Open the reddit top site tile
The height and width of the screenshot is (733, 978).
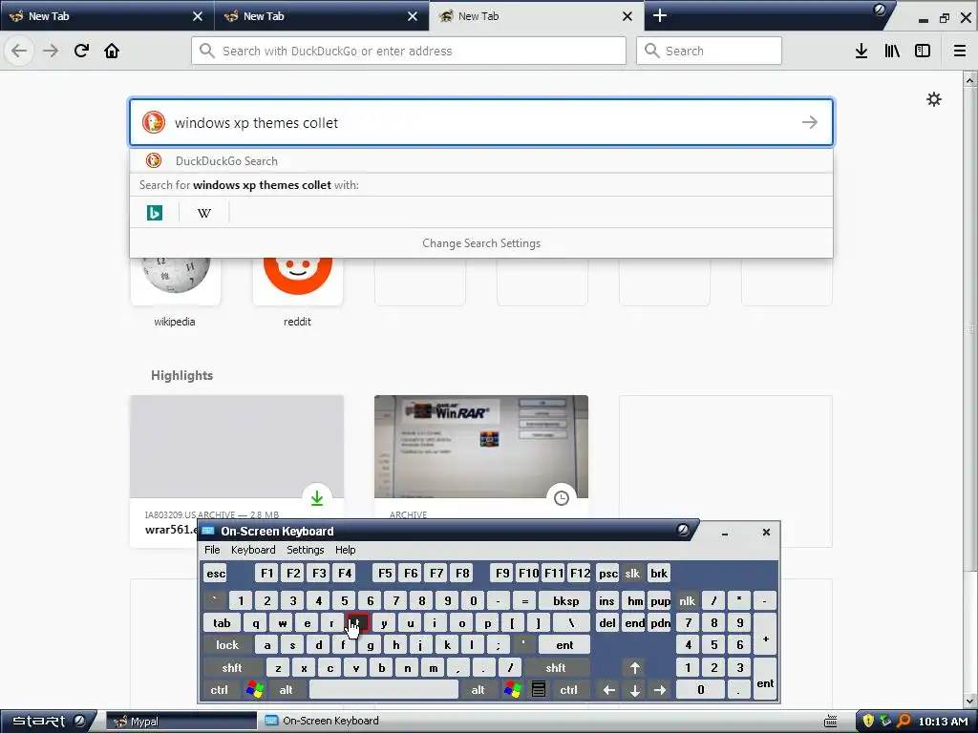point(298,281)
